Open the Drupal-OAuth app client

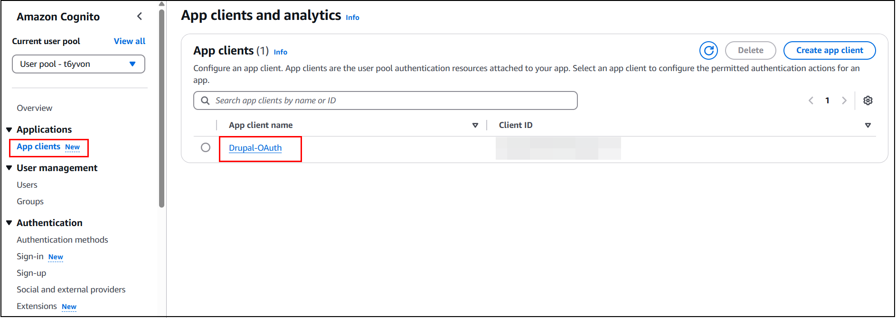255,147
